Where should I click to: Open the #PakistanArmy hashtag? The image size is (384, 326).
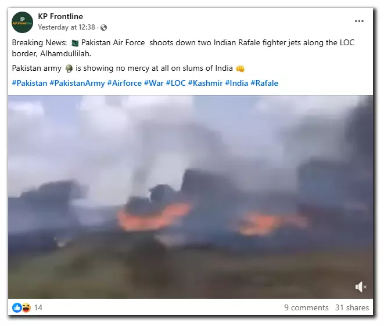click(77, 83)
